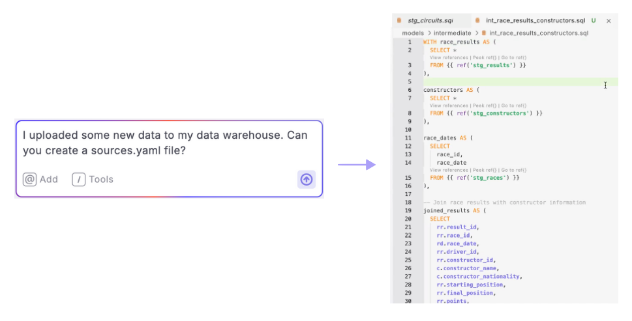Viewport: 632px width, 321px height.
Task: Send the chat prompt with arrow button
Action: coord(306,179)
